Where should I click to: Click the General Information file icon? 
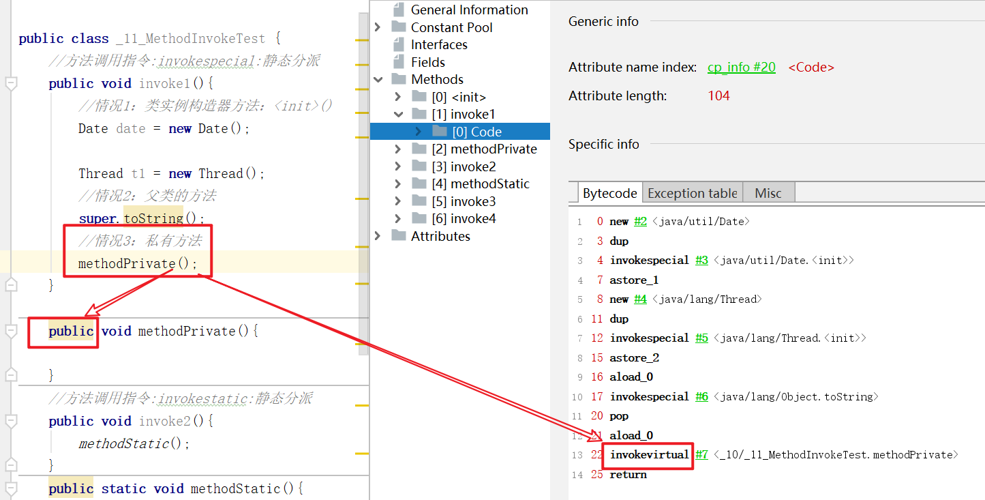[x=399, y=10]
